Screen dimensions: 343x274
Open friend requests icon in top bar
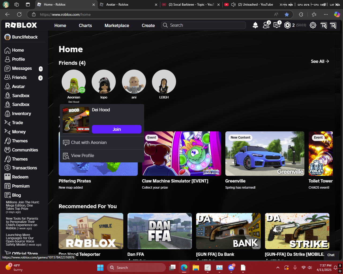tap(266, 25)
